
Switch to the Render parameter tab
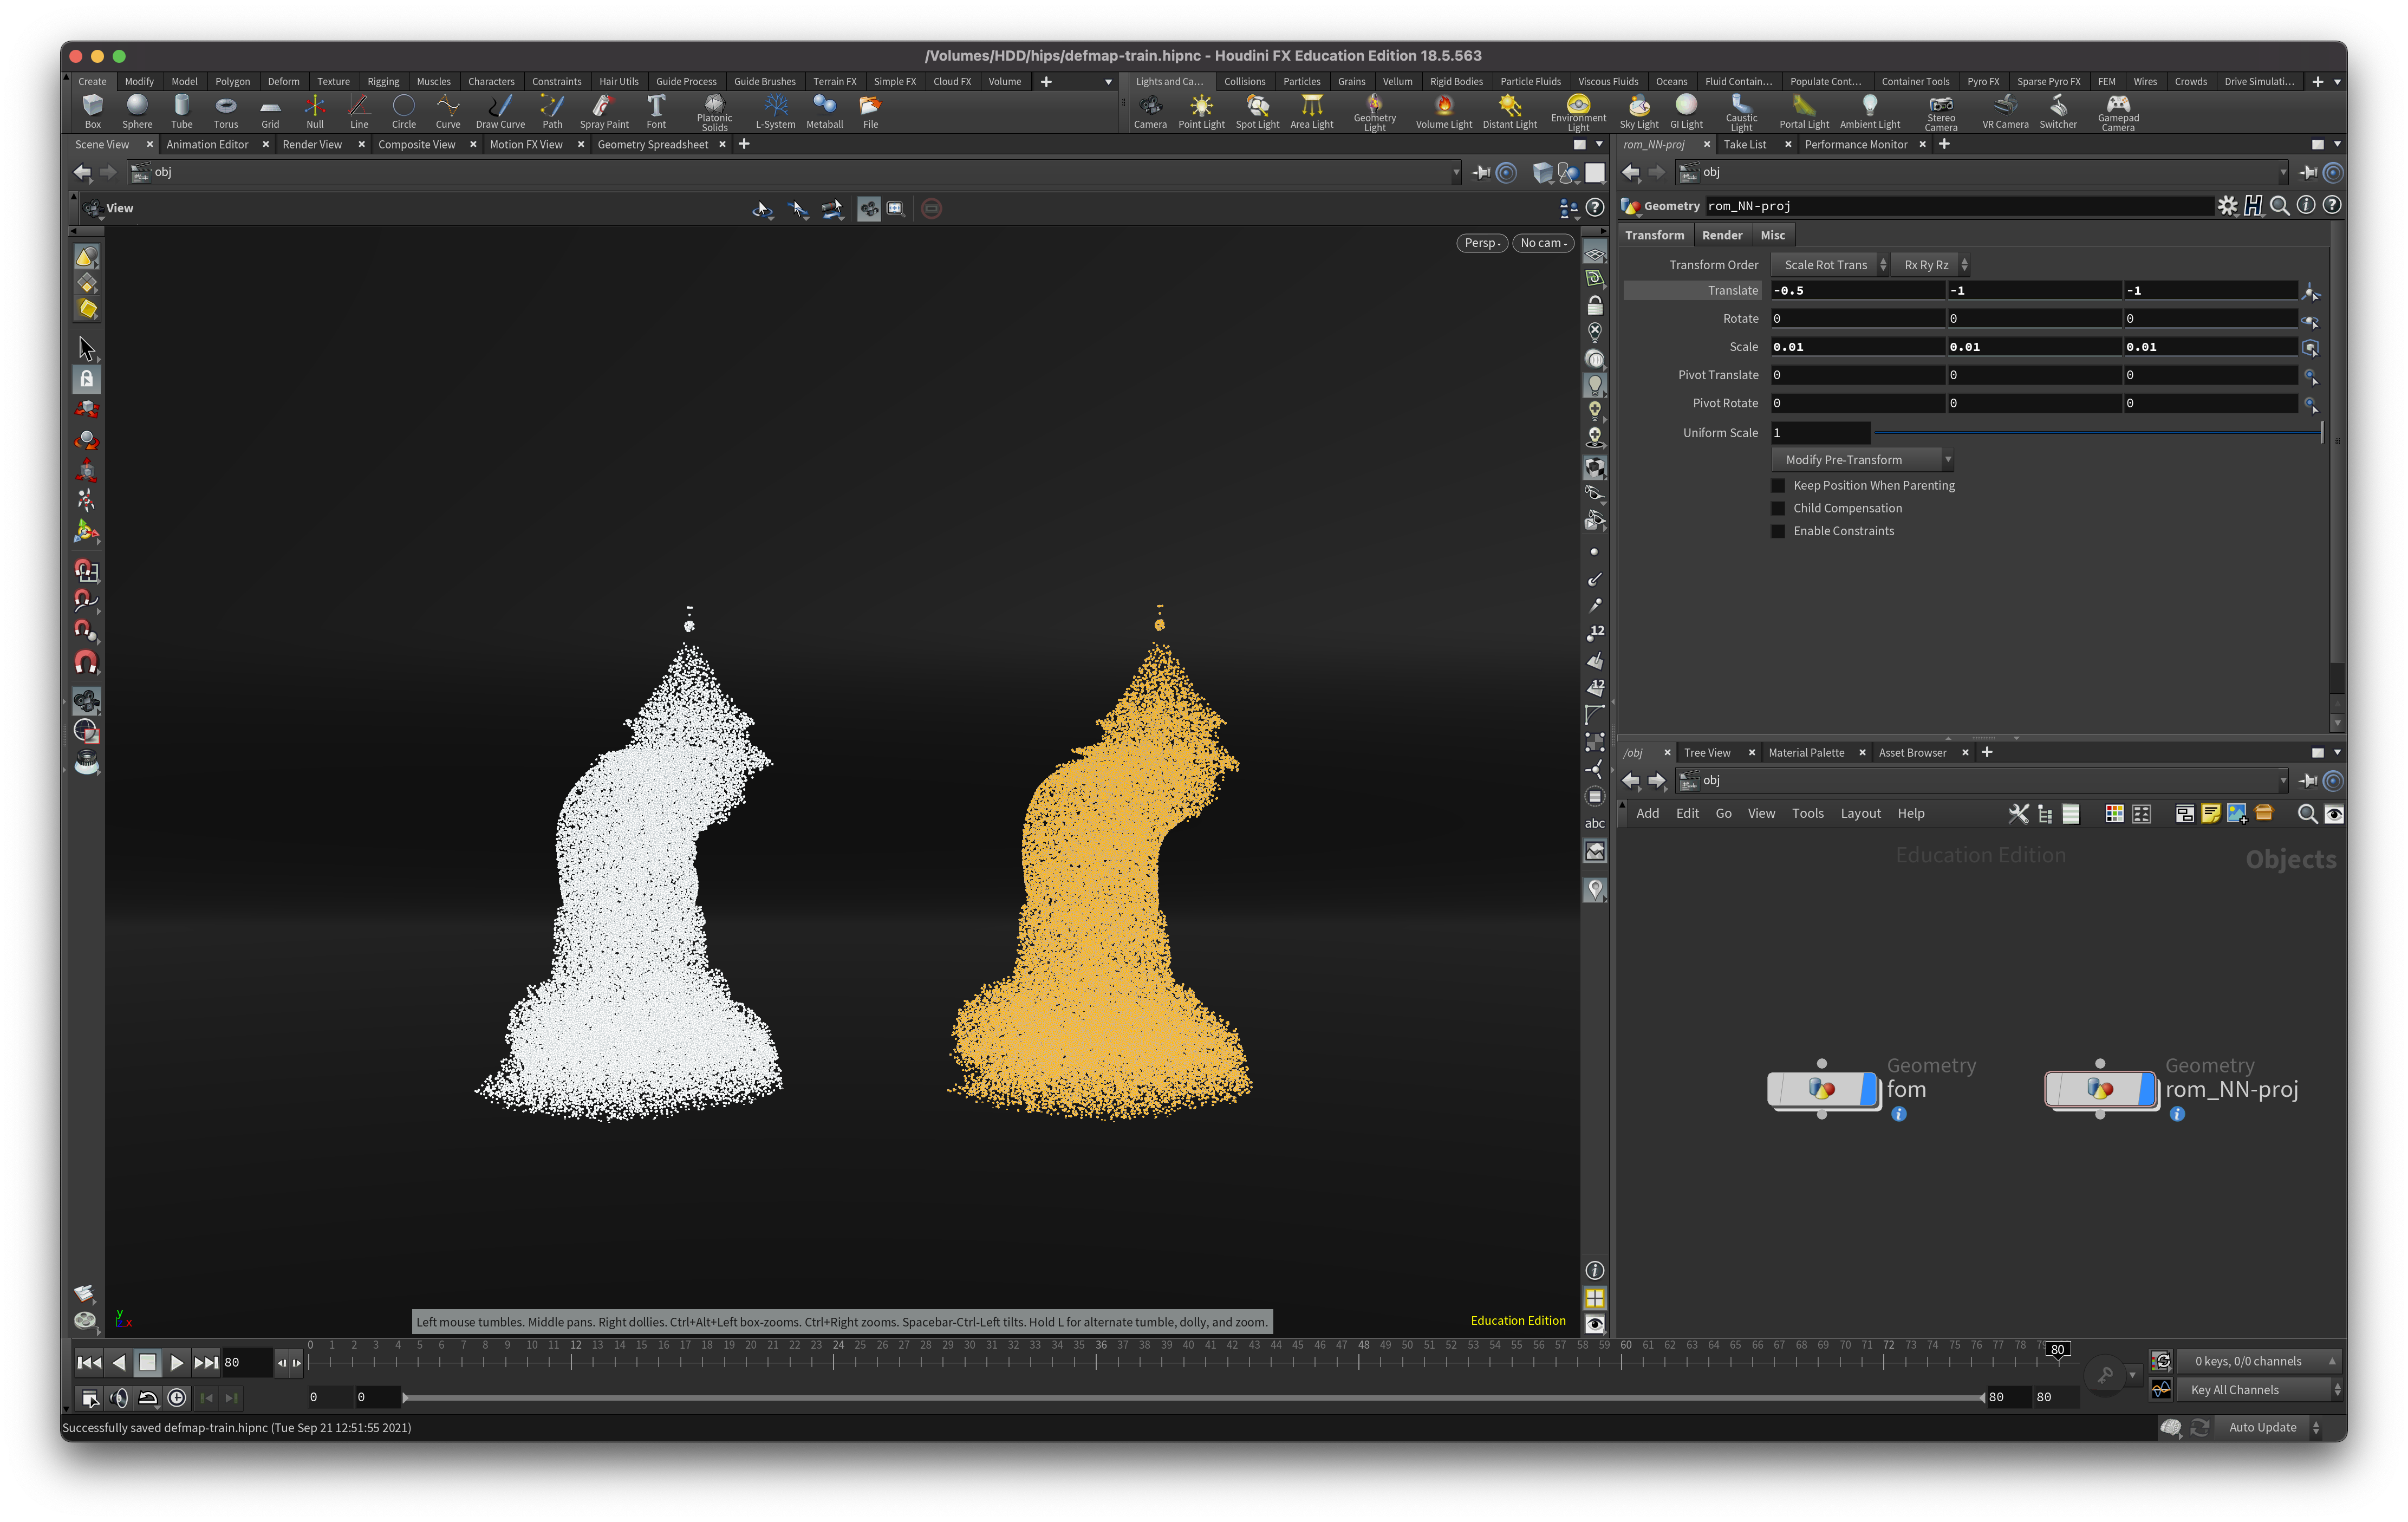point(1721,235)
